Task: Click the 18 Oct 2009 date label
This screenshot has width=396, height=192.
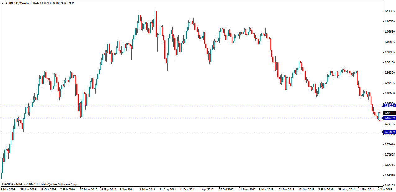Action: (48, 189)
